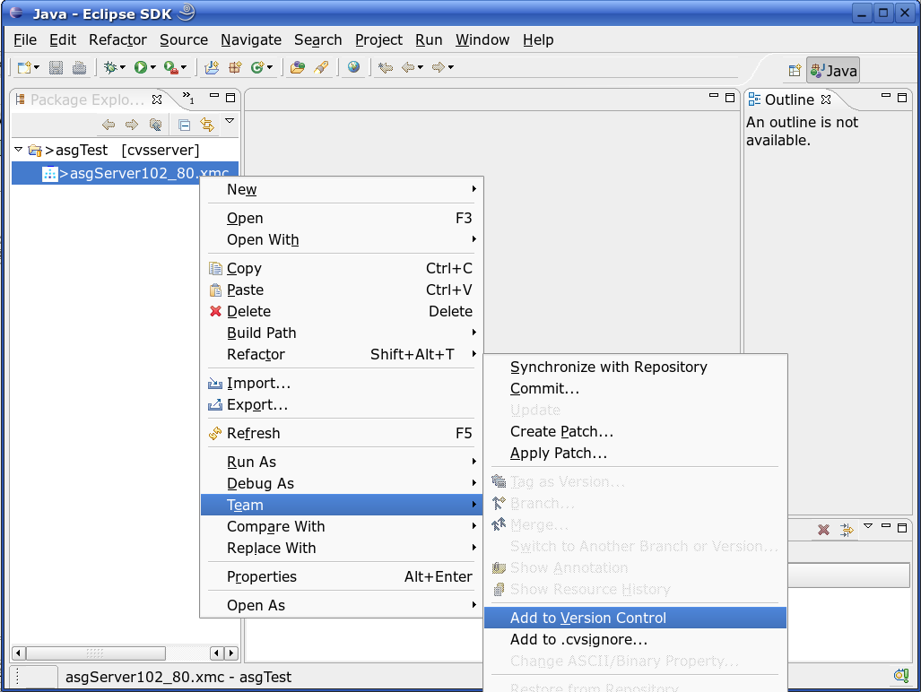Click the External Tools run icon
Image resolution: width=921 pixels, height=692 pixels.
pyautogui.click(x=171, y=67)
